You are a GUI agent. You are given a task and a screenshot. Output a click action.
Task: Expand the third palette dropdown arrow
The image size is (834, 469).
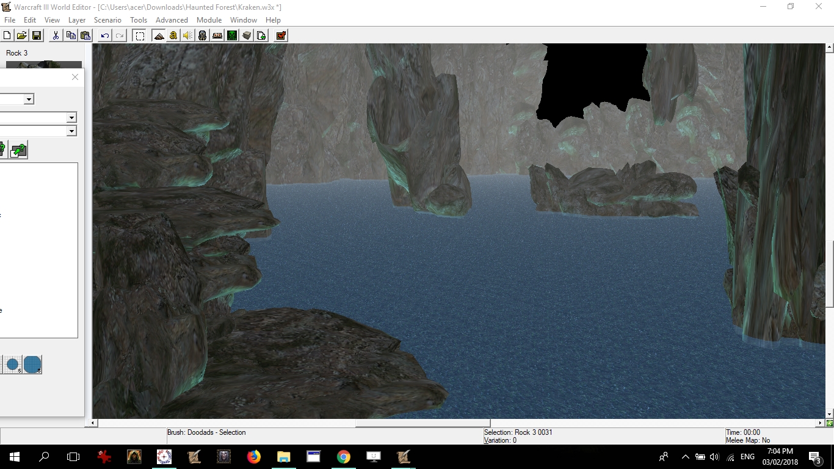(x=71, y=131)
